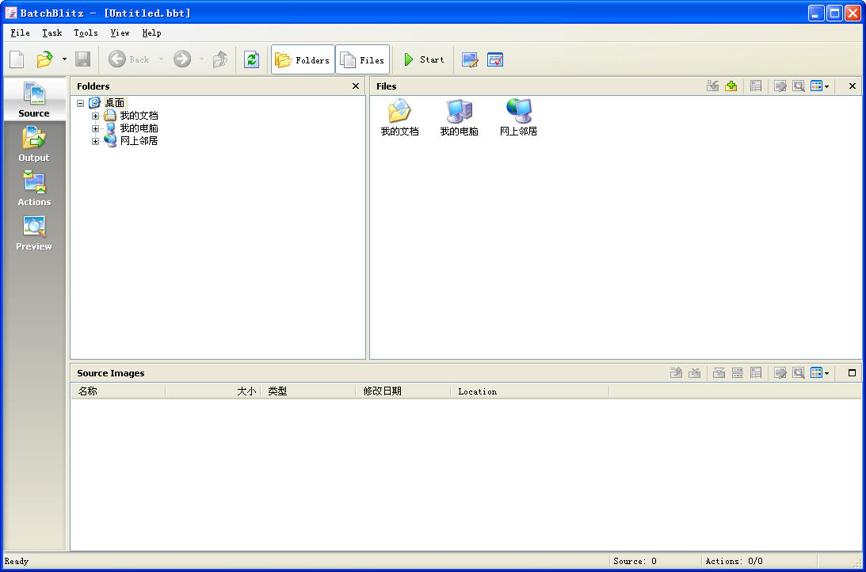This screenshot has width=866, height=572.
Task: Toggle the Folders pane button
Action: coord(303,59)
